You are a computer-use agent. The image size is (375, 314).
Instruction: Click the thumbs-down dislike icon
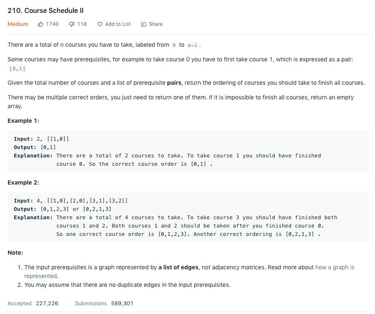71,24
